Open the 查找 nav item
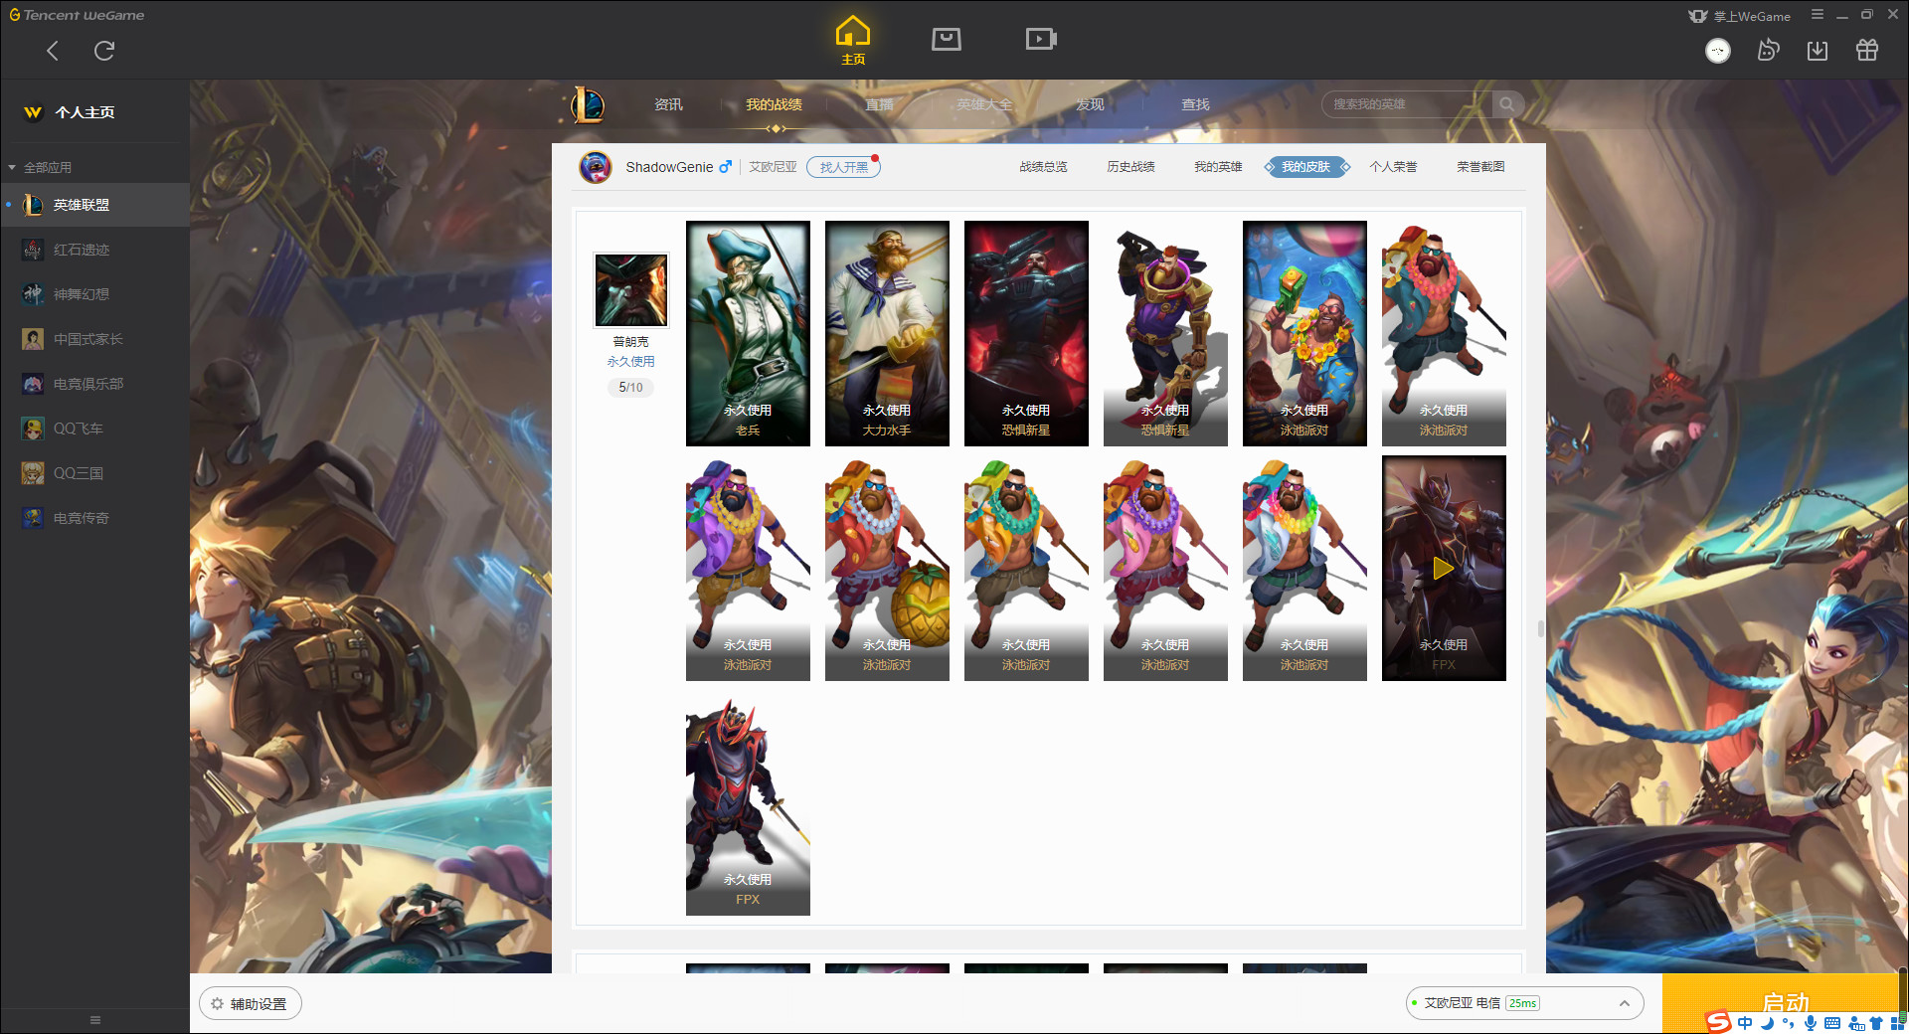The height and width of the screenshot is (1034, 1909). tap(1195, 104)
